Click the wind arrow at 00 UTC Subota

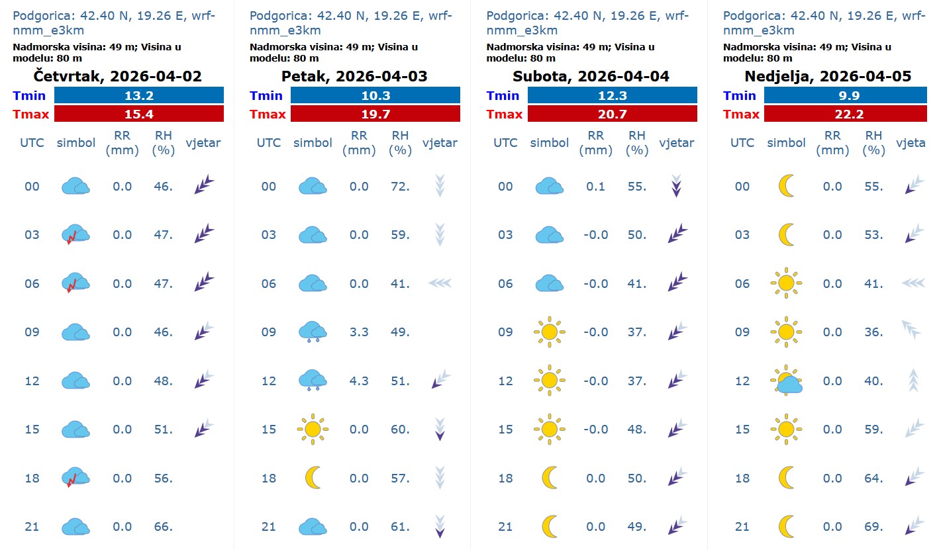676,186
